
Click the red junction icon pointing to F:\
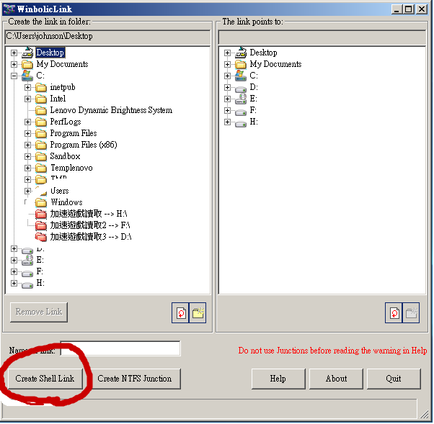41,226
